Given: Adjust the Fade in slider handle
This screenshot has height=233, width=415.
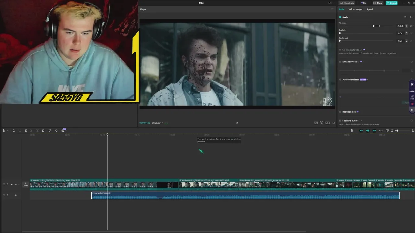Looking at the screenshot, I should point(340,33).
